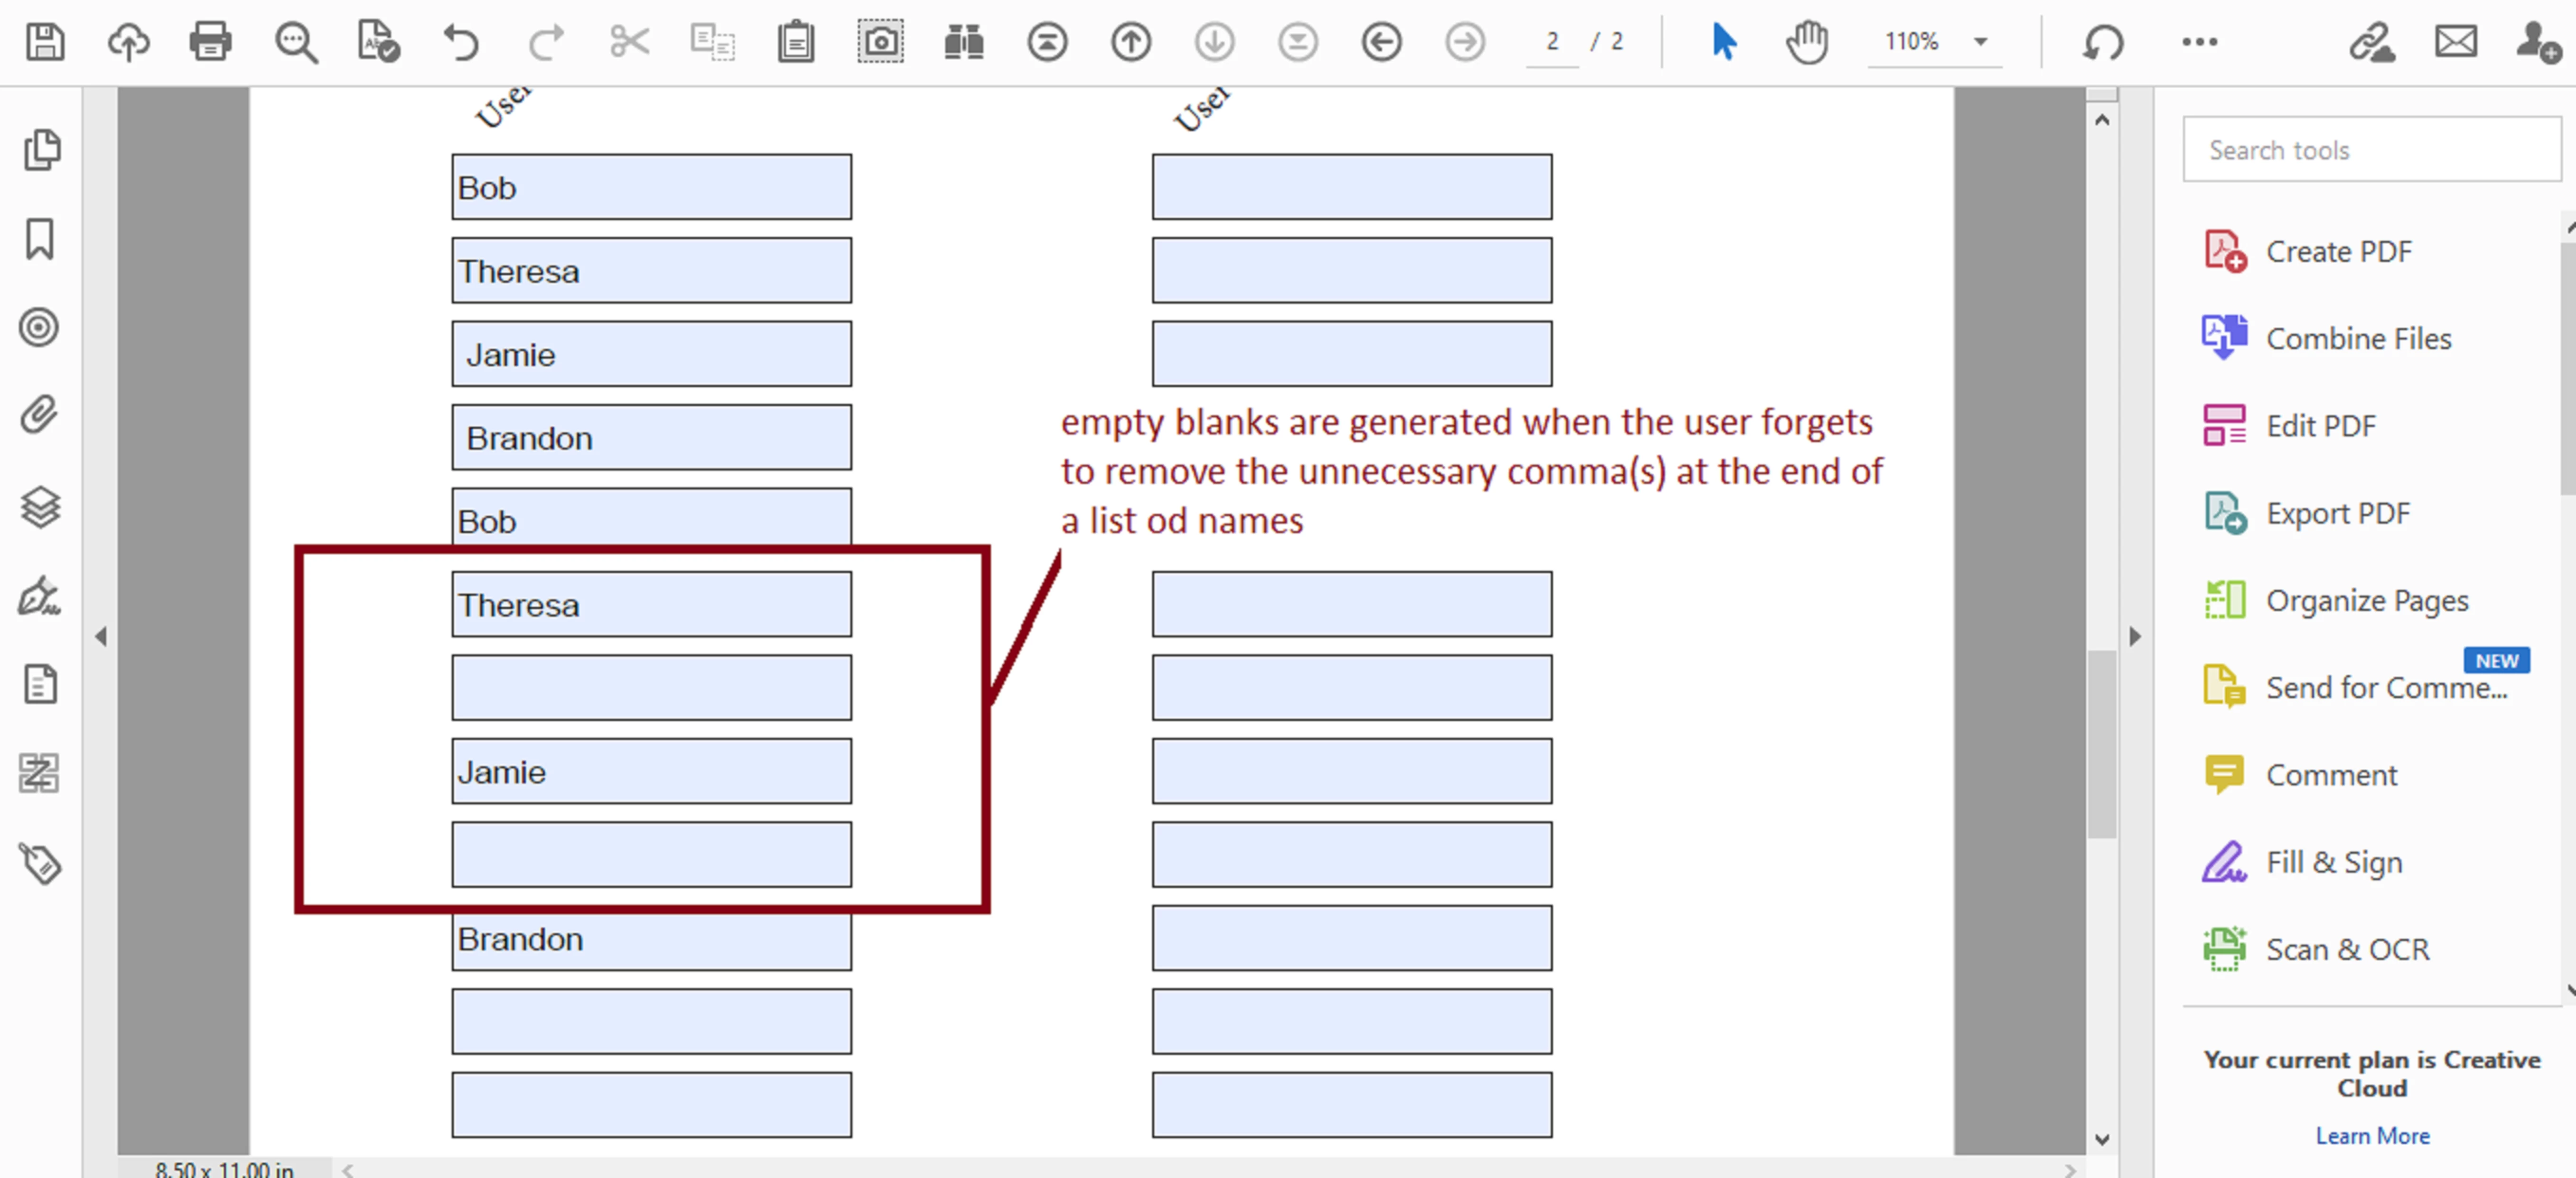Open the Signatures pen panel

40,597
